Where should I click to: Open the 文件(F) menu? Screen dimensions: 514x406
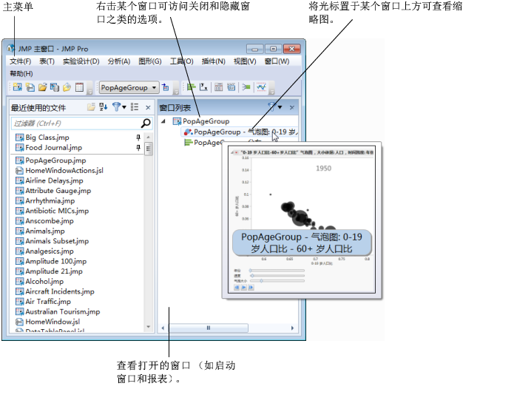tap(20, 61)
